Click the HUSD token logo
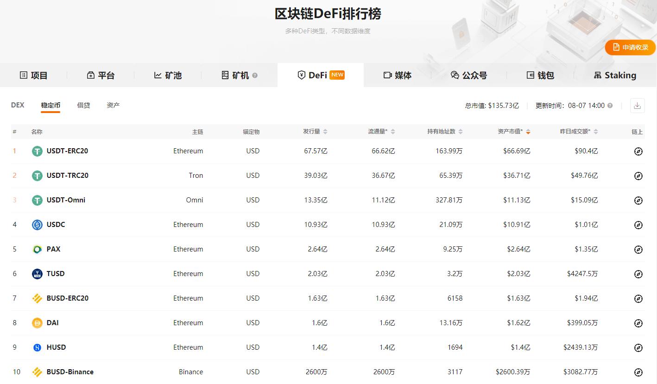This screenshot has width=657, height=384. (x=37, y=347)
